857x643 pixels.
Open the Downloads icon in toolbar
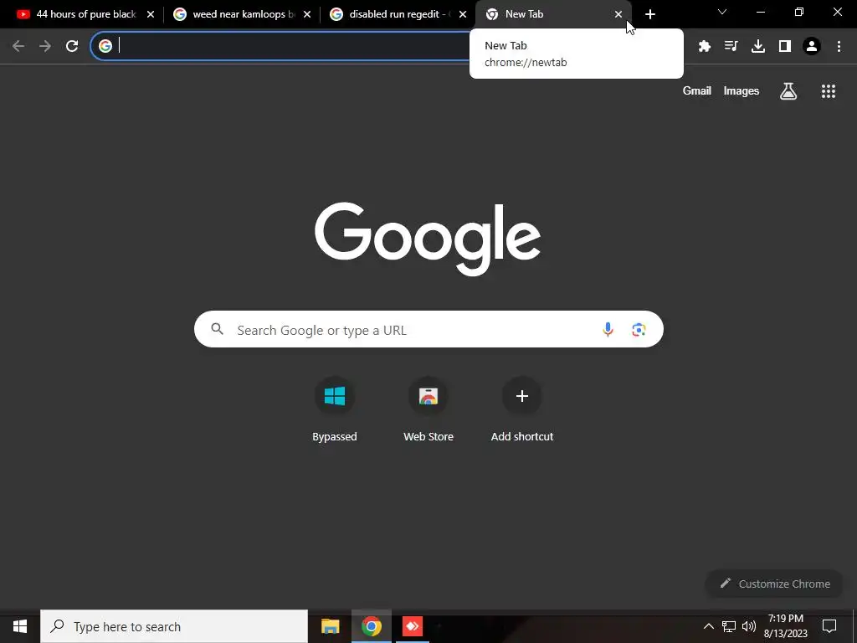pyautogui.click(x=758, y=46)
